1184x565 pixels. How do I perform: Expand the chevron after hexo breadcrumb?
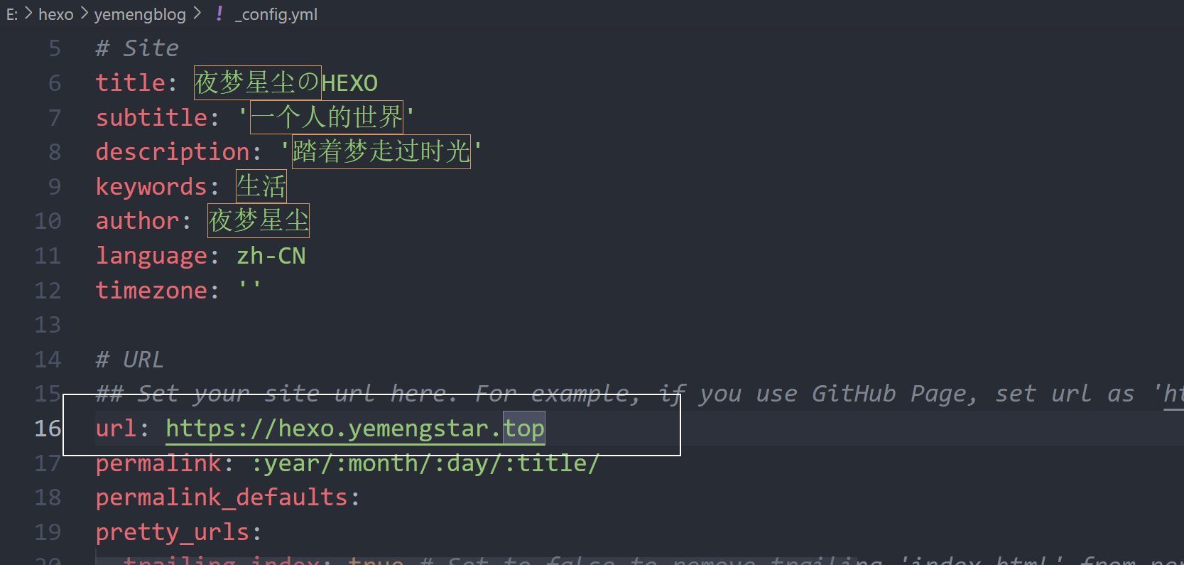[x=84, y=14]
